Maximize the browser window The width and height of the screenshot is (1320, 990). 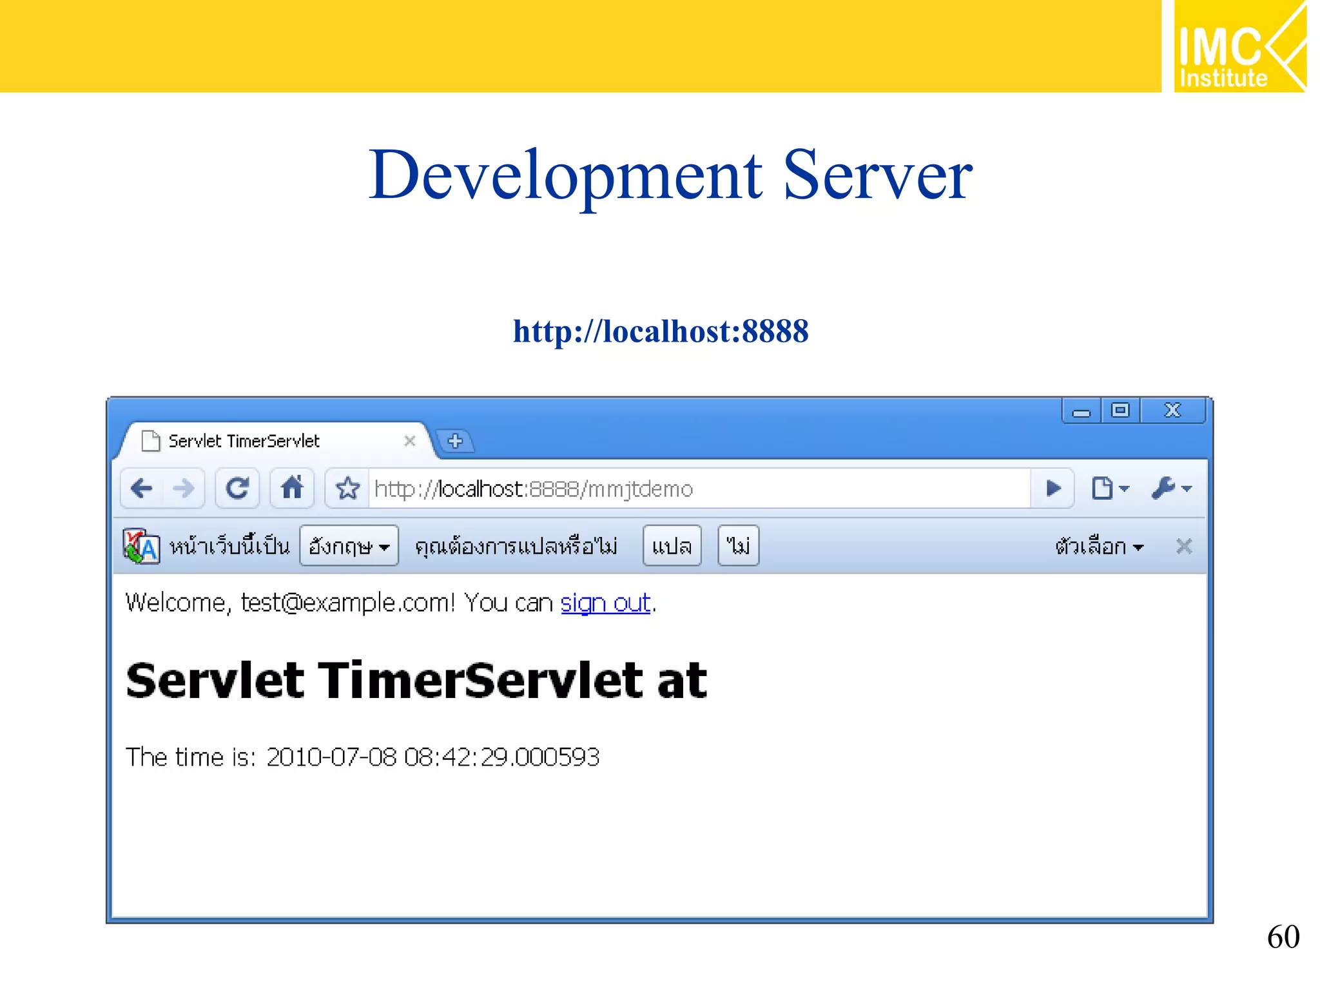click(1121, 411)
